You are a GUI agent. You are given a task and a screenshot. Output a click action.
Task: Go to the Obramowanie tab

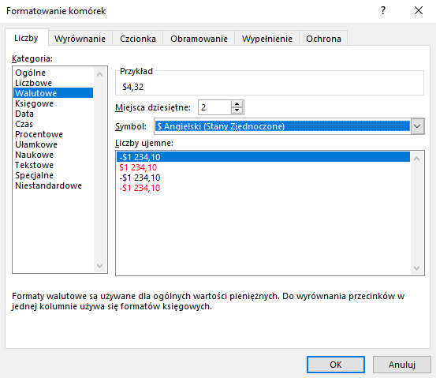(199, 39)
